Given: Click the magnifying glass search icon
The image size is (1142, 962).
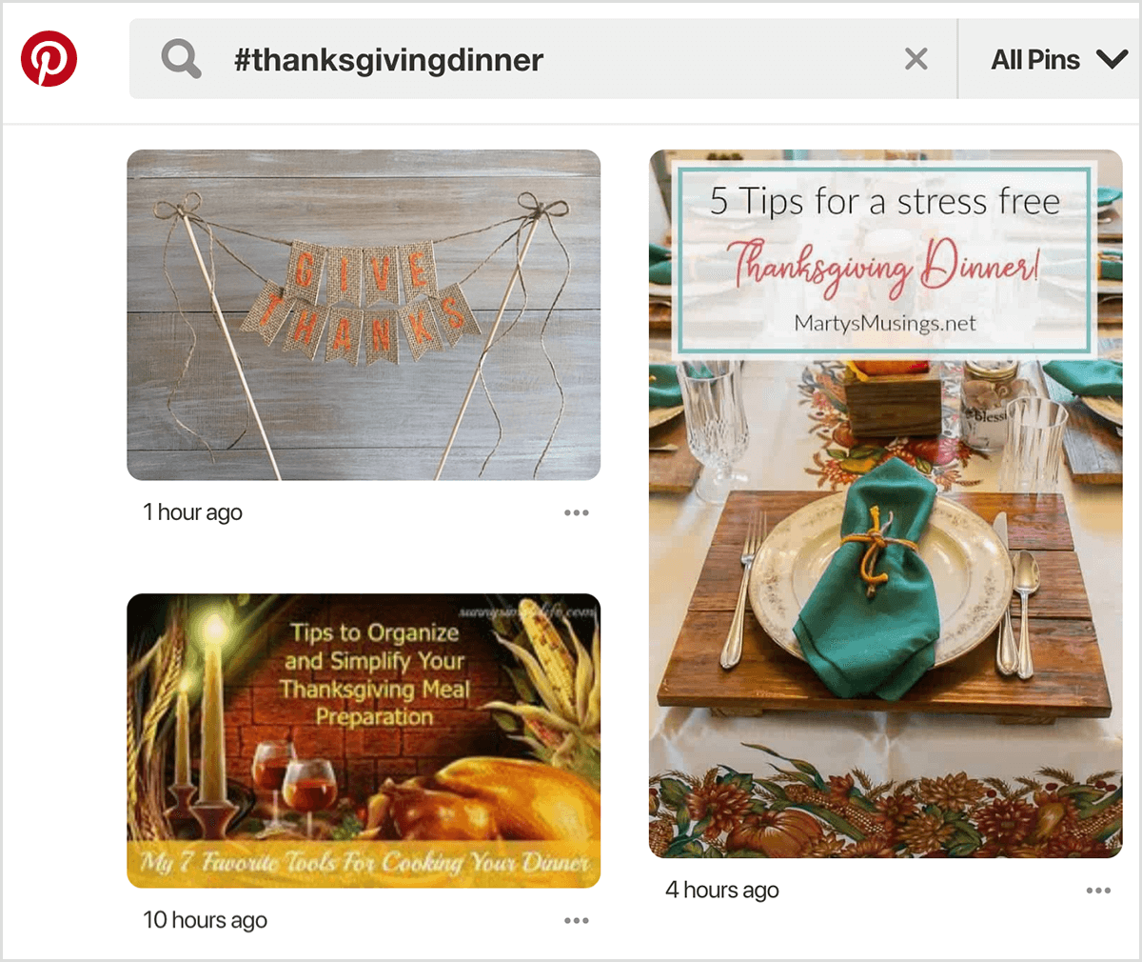Looking at the screenshot, I should pos(180,58).
